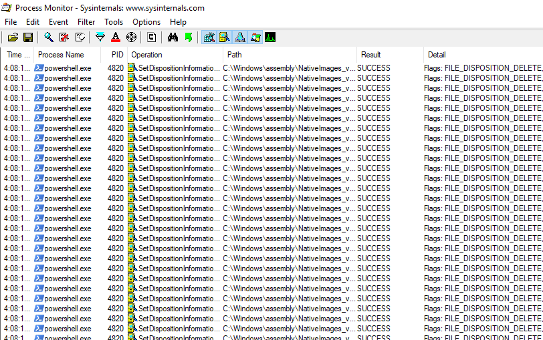
Task: Toggle Show File System Activity toolbar button
Action: [x=225, y=37]
